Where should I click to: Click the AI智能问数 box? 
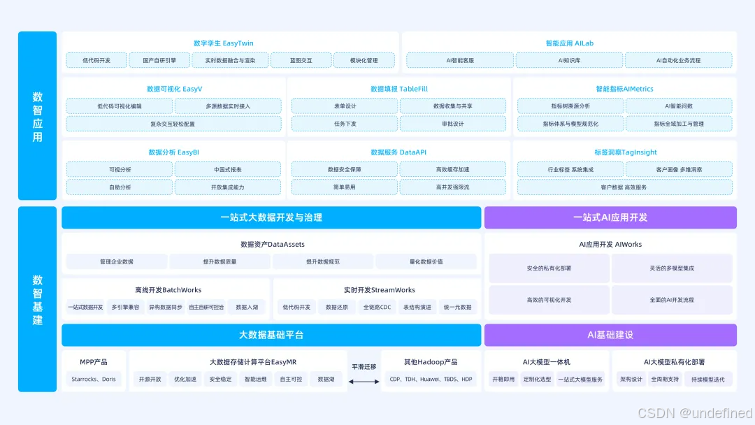coord(679,106)
